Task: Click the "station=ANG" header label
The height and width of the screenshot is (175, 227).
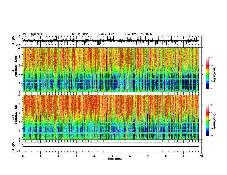Action: click(107, 34)
